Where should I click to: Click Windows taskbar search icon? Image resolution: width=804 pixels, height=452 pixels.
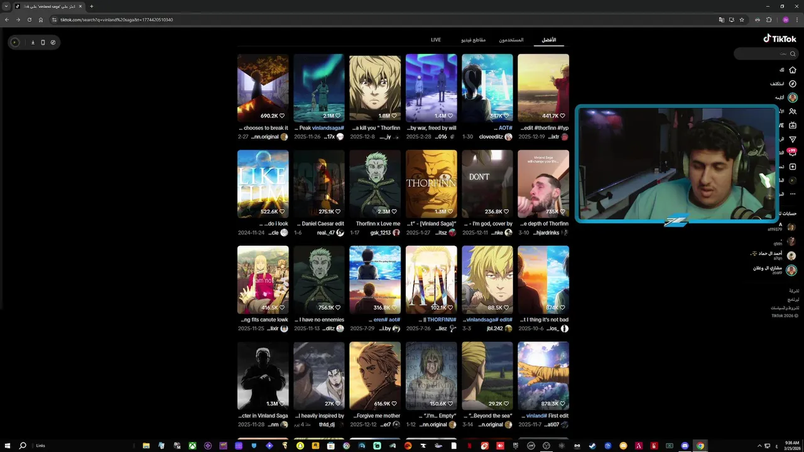[x=23, y=446]
